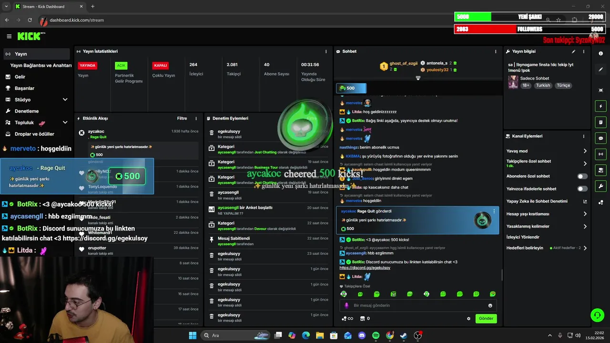The height and width of the screenshot is (343, 610).
Task: Open the hamburger menu beside the Kick logo
Action: pyautogui.click(x=9, y=36)
